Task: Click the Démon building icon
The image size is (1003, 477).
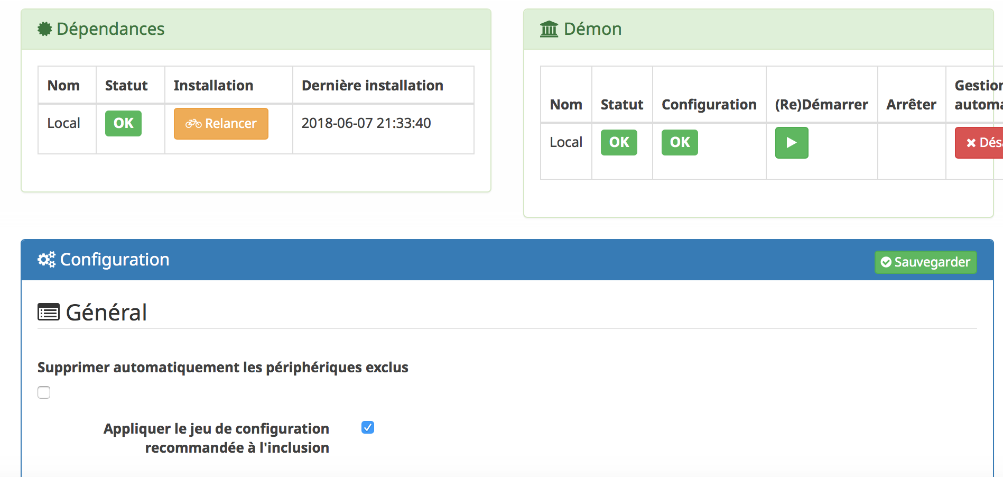Action: [x=549, y=29]
